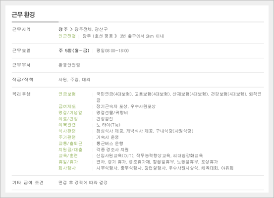
Task: Select the 면접 후 경력에 따라 결정 text
Action: point(83,183)
